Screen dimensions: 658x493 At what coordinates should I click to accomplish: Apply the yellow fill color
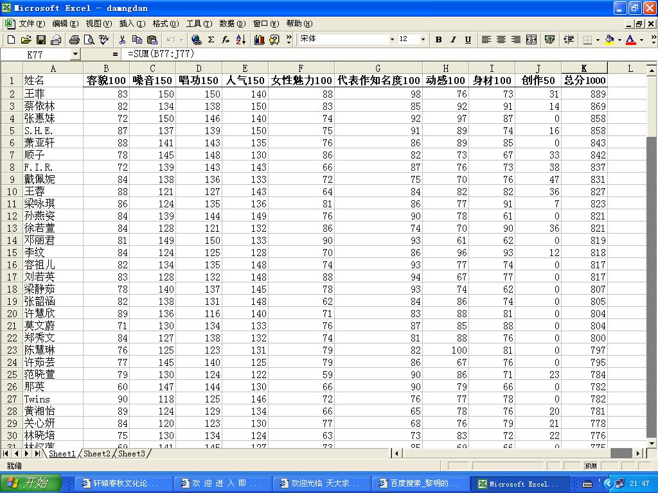coord(609,40)
